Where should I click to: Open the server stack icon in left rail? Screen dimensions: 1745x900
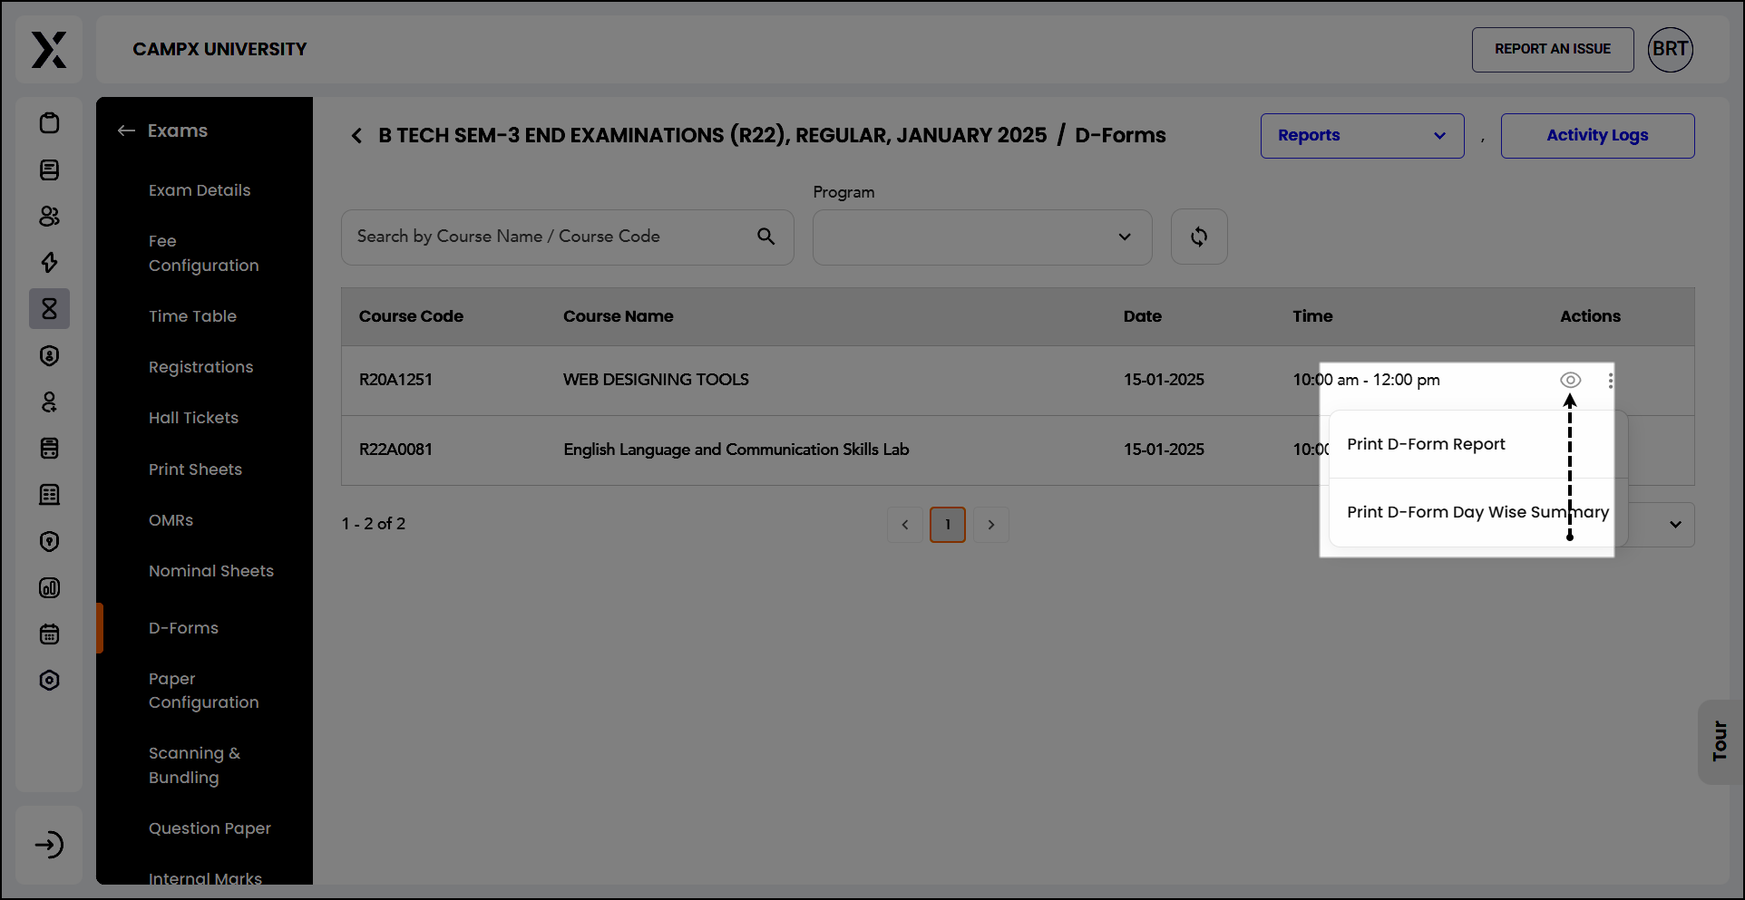[x=50, y=448]
